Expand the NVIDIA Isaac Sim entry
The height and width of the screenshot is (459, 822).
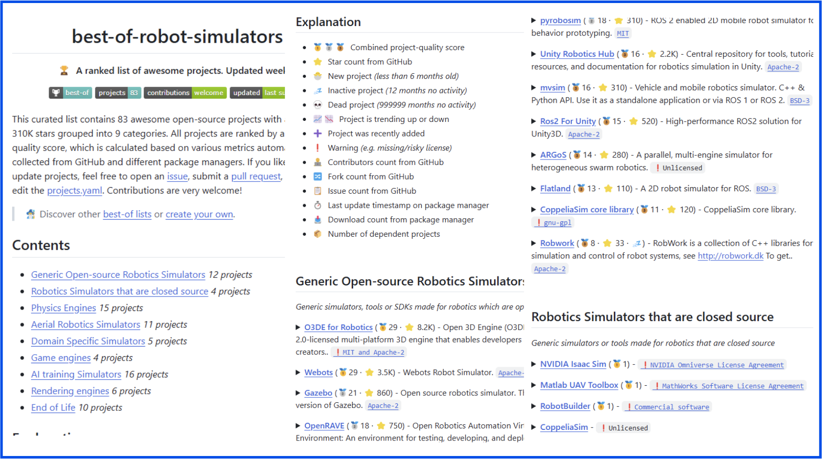click(534, 364)
